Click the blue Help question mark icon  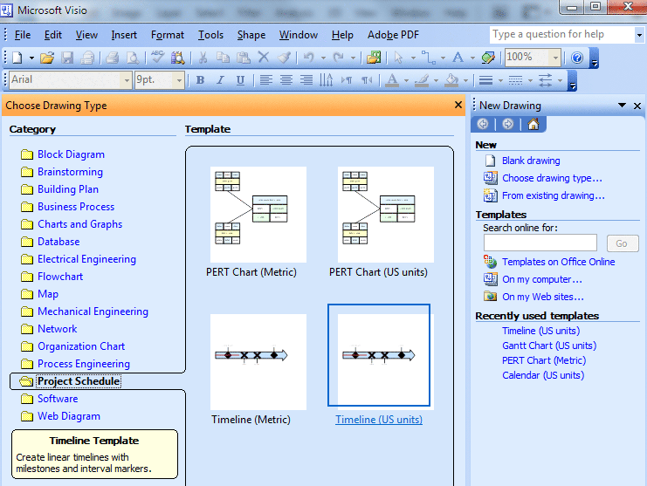click(577, 58)
